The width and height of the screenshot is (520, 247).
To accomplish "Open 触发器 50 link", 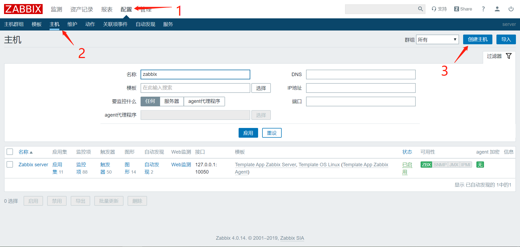I will click(x=106, y=168).
